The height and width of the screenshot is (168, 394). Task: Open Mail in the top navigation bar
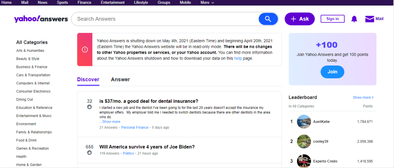click(x=25, y=3)
